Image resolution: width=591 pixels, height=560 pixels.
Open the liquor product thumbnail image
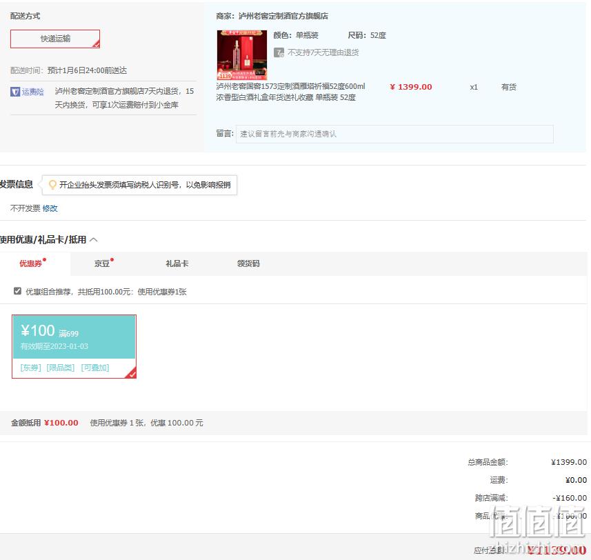242,55
